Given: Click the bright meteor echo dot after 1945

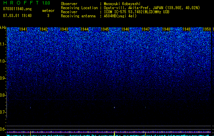Looking at the screenshot, I should pyautogui.click(x=114, y=107).
